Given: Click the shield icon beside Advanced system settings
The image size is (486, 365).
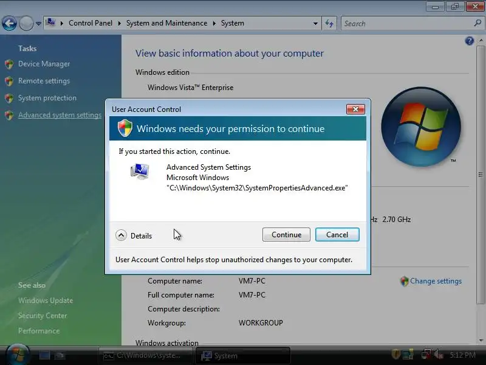Looking at the screenshot, I should (x=9, y=116).
